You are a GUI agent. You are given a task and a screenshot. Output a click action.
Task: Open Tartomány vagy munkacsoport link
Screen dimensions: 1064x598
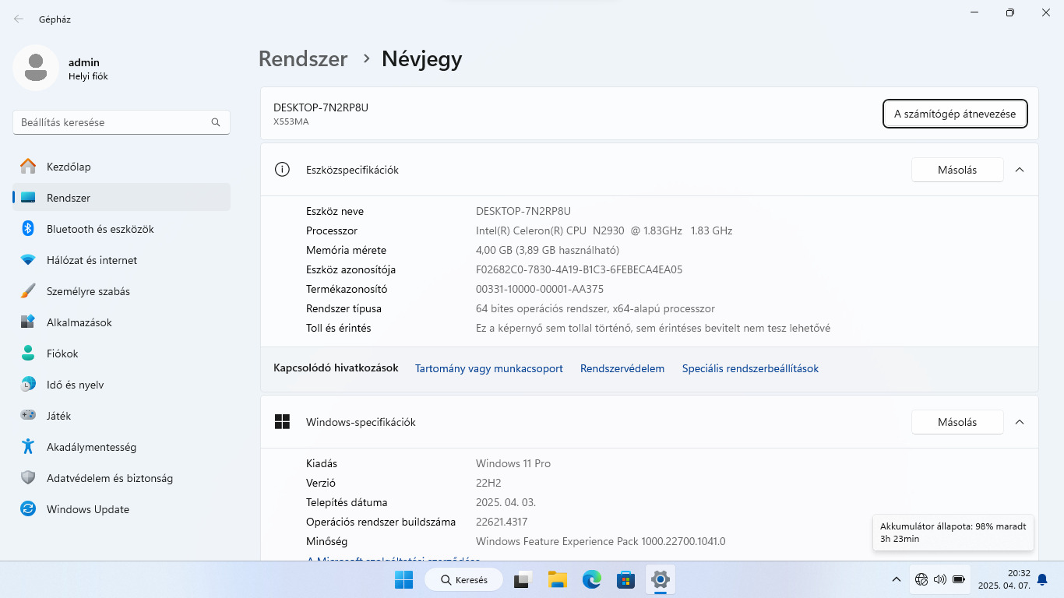coord(489,368)
